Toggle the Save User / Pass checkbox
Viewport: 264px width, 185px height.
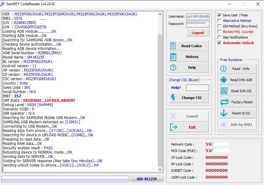click(x=219, y=15)
